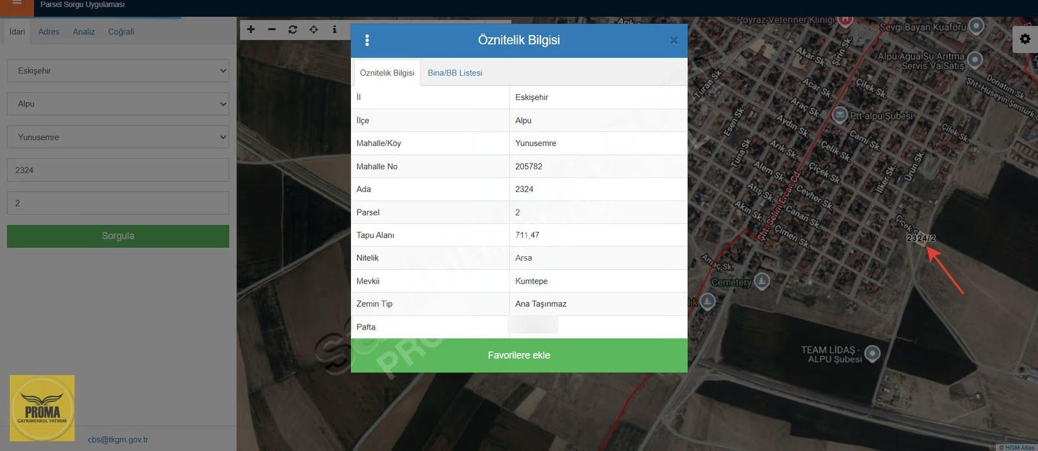Click the Alpu Agua Su Arıtma marker

974,60
